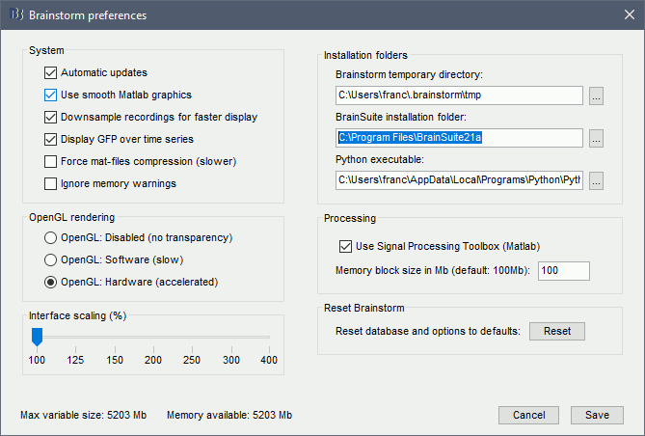Enable Force mat-files compression option
This screenshot has height=436, width=645.
[x=51, y=161]
